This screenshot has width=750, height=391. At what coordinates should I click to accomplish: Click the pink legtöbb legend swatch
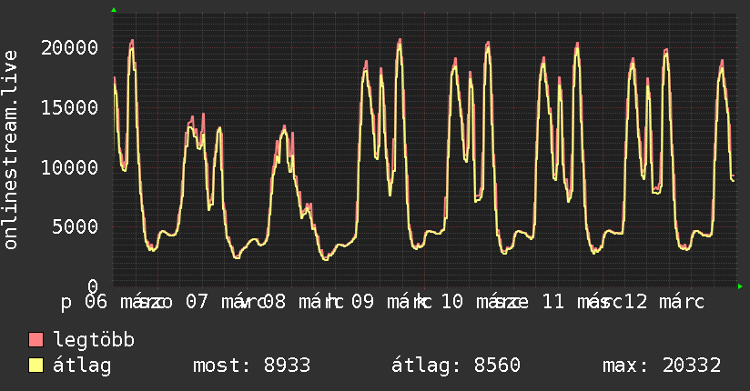(x=35, y=339)
